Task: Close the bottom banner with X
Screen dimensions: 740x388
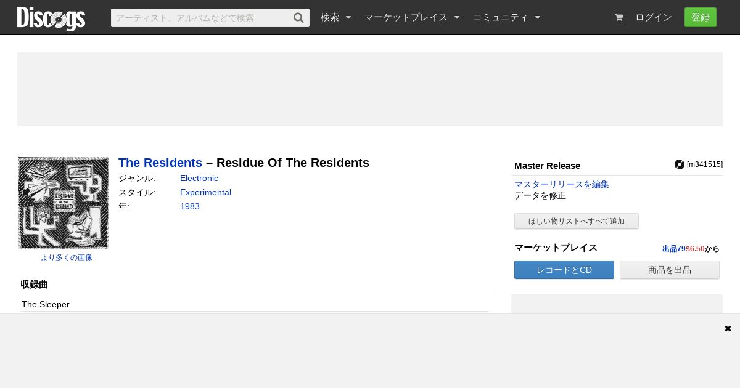Action: pyautogui.click(x=728, y=328)
